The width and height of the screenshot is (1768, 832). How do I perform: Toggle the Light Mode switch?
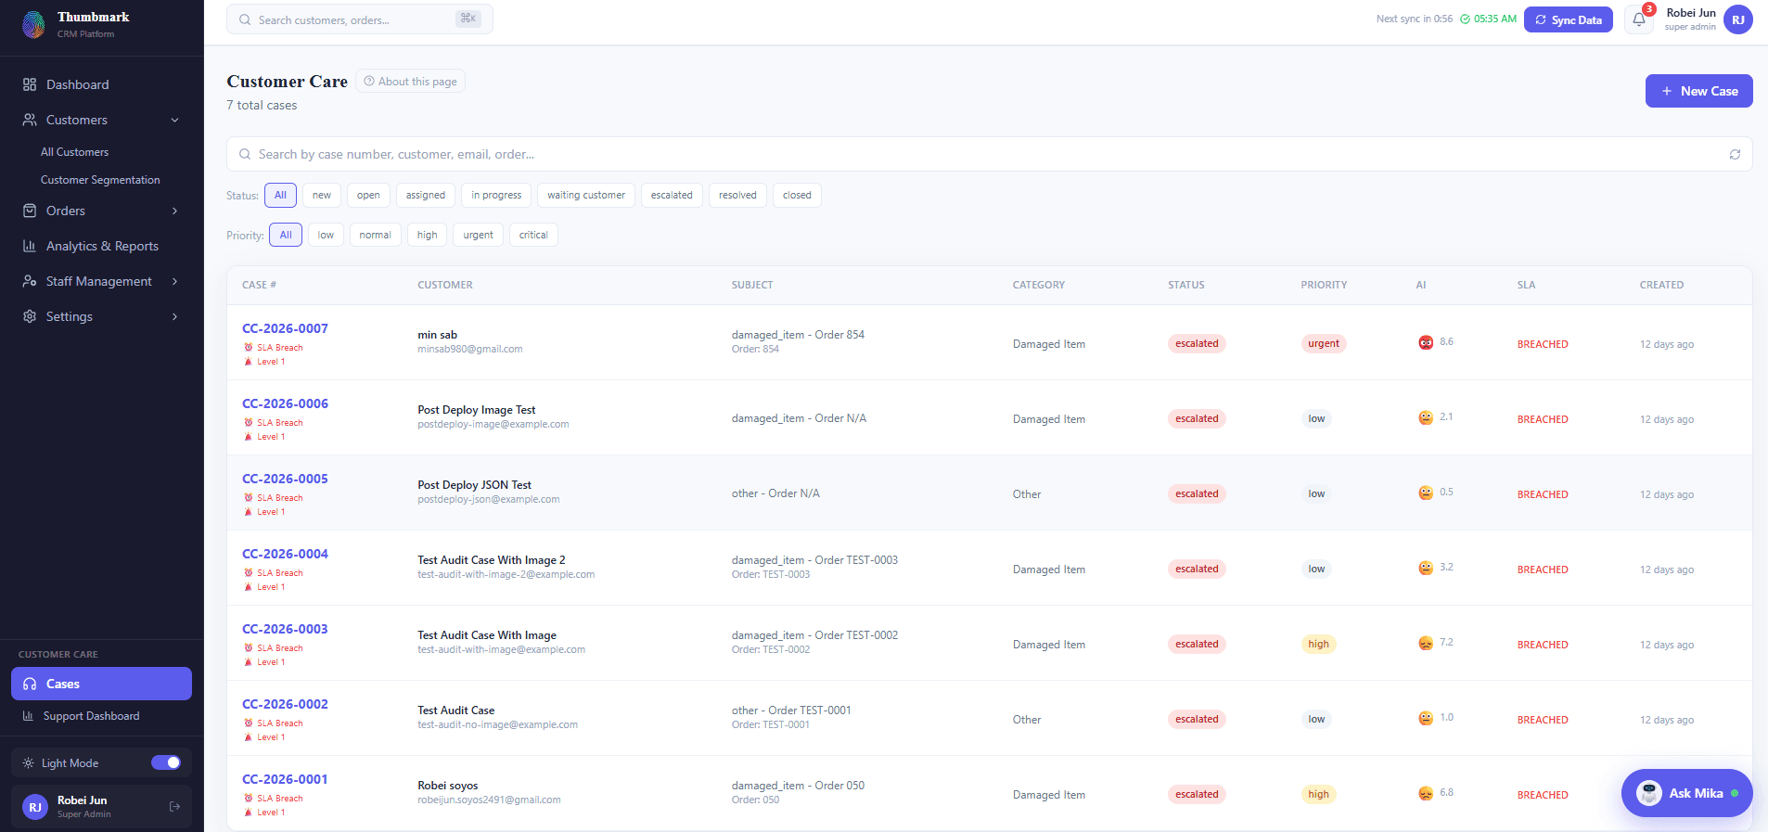point(166,762)
